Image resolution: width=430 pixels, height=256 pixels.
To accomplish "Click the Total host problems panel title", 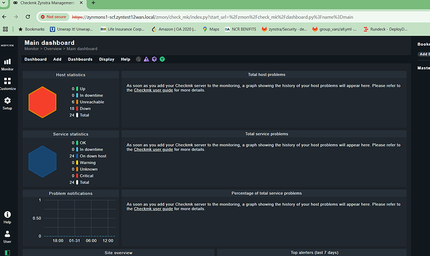I will (267, 75).
